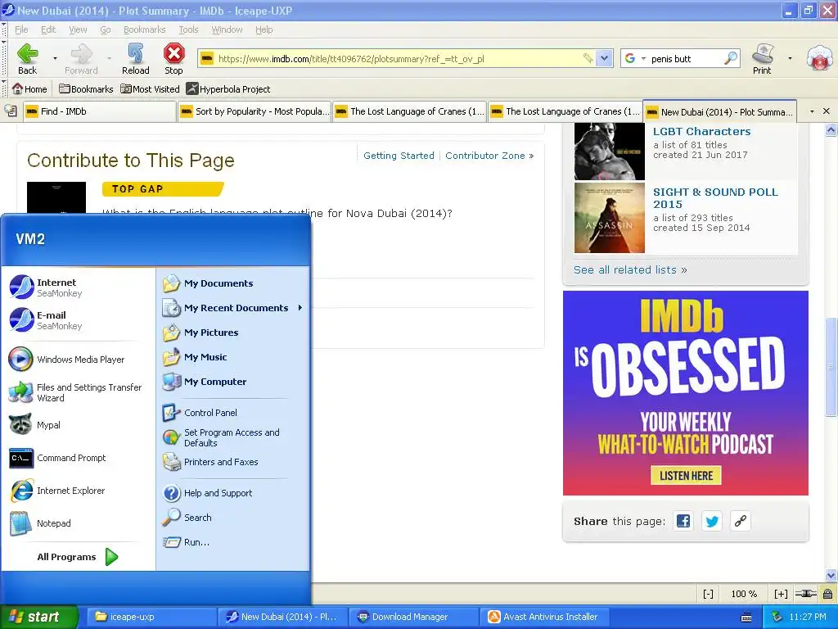Screen dimensions: 838x629
Task: Click the Contributor Zone link
Action: pyautogui.click(x=489, y=156)
